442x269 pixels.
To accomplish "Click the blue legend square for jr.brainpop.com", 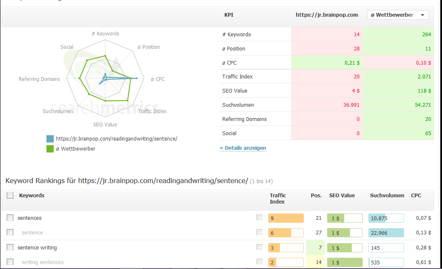I will pos(50,138).
